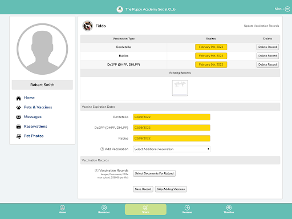Open the Reminder icon in bottom bar
Viewport: 292px width, 219px height.
coord(104,208)
